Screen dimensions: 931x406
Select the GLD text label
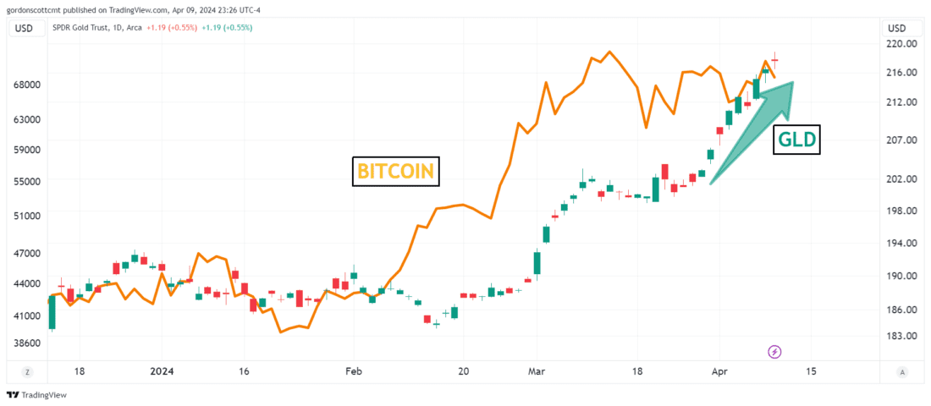pos(797,140)
